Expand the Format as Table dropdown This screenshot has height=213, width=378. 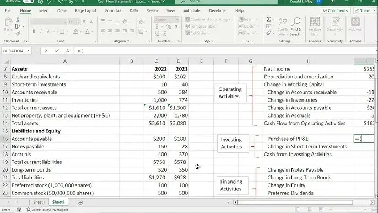tap(202, 26)
